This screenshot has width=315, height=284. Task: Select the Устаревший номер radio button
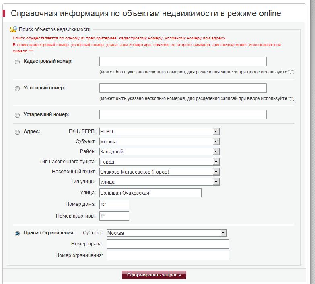[17, 115]
